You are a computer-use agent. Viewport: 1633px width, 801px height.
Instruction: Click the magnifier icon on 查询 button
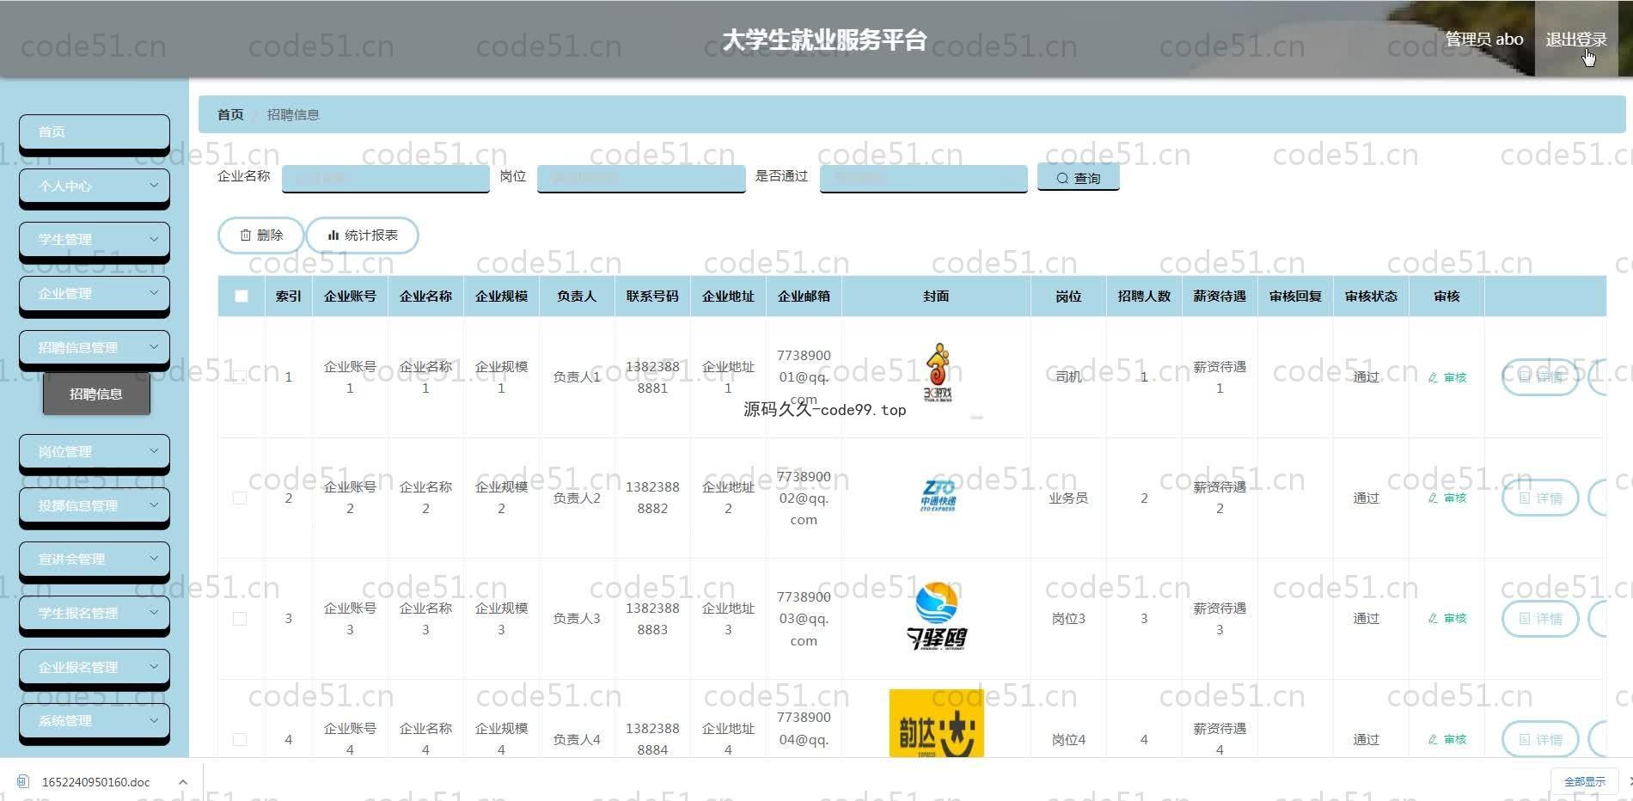click(1062, 178)
